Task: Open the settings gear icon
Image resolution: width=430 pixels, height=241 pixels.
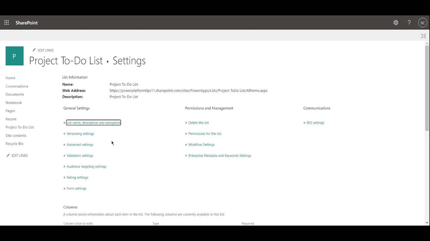Action: 396,23
